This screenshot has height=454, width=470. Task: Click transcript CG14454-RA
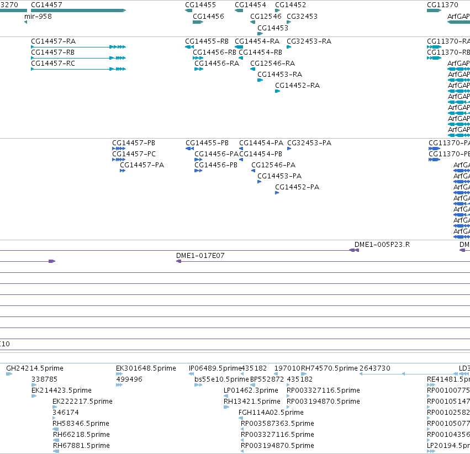point(257,41)
